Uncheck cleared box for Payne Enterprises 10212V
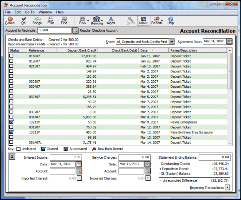Screen dimensions: 241x200 coord(12,122)
